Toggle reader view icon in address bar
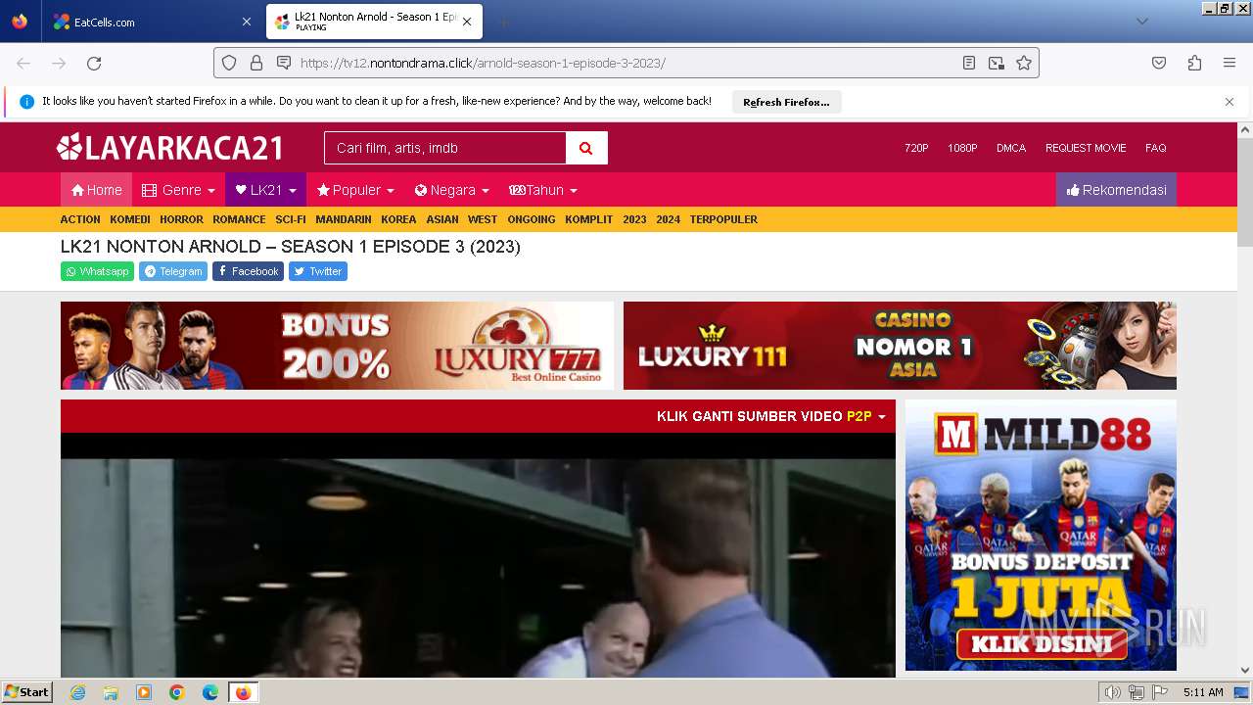Viewport: 1253px width, 705px height. [x=969, y=63]
